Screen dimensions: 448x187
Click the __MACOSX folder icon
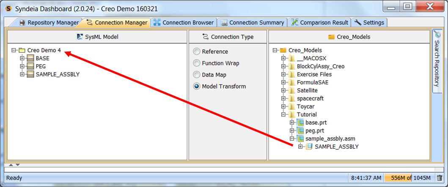click(292, 58)
